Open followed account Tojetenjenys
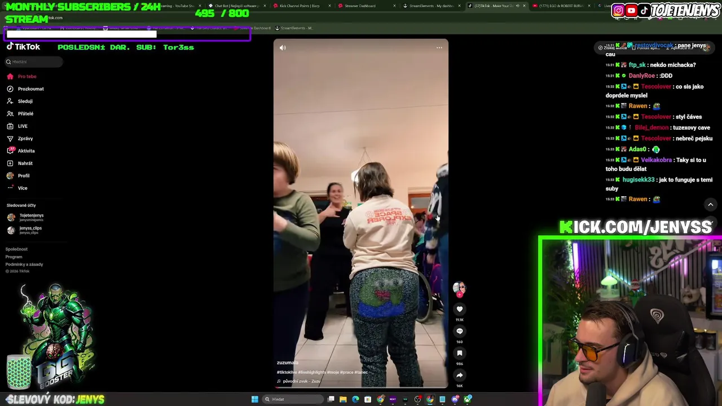Image resolution: width=722 pixels, height=406 pixels. point(25,217)
